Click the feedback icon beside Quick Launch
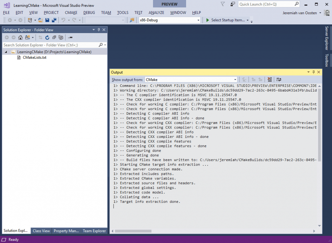The width and height of the screenshot is (332, 243). [x=233, y=4]
